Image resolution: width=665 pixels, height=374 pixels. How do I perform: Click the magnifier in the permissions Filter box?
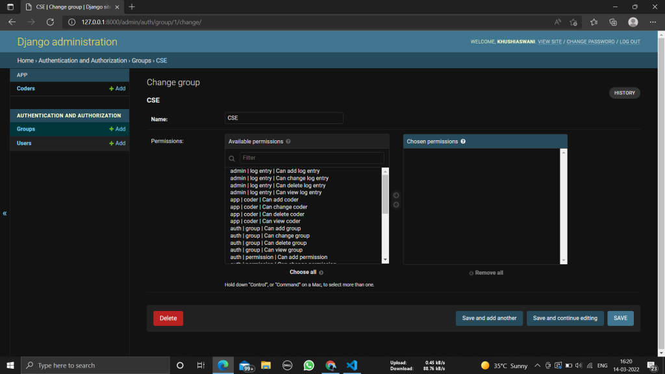point(232,158)
